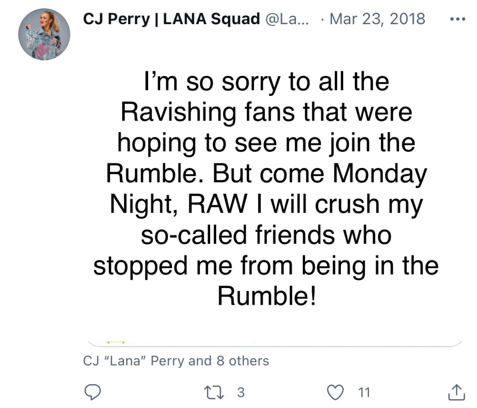Click the final word "Rumble!" in tweet
This screenshot has height=408, width=477.
point(266,297)
